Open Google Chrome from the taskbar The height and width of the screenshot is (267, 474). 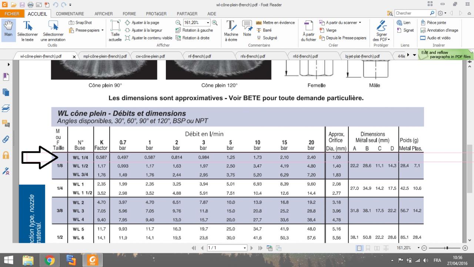point(50,260)
